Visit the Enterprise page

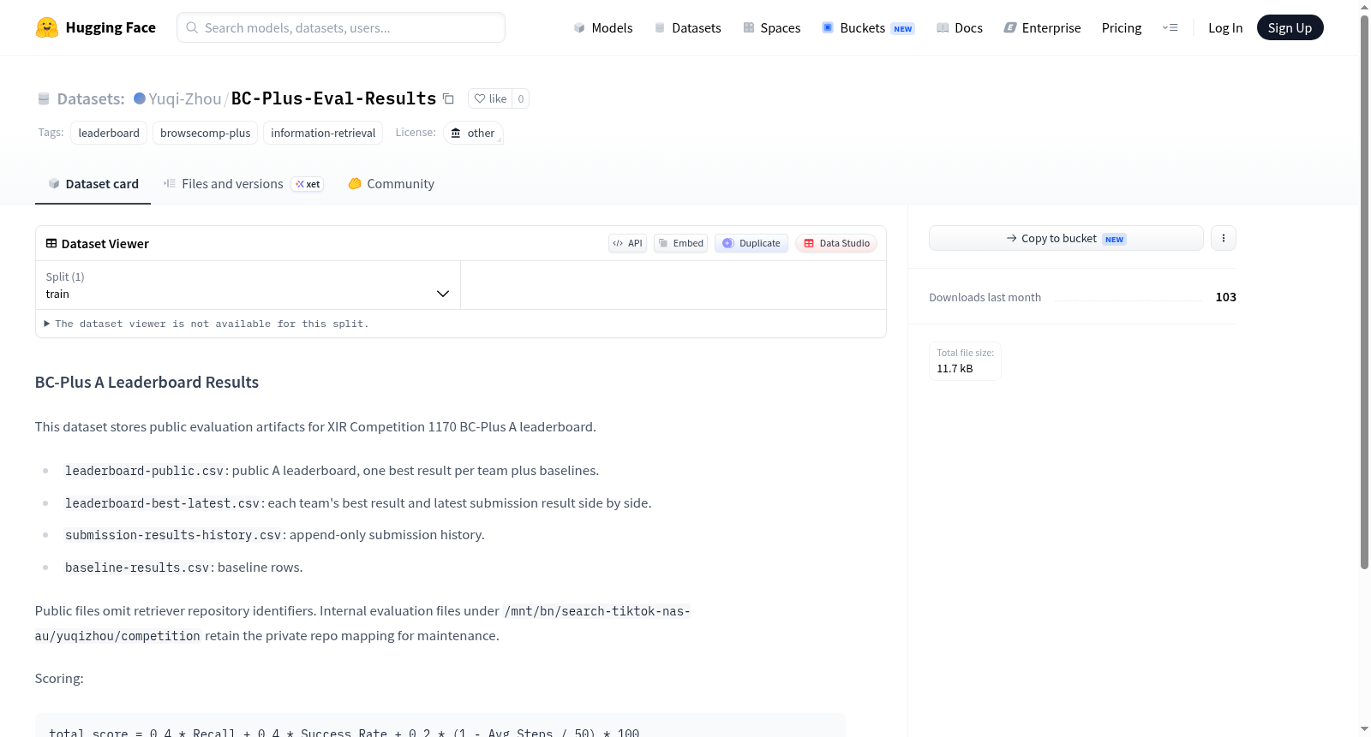1042,27
